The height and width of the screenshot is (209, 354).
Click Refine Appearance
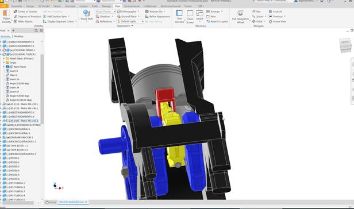click(x=157, y=17)
